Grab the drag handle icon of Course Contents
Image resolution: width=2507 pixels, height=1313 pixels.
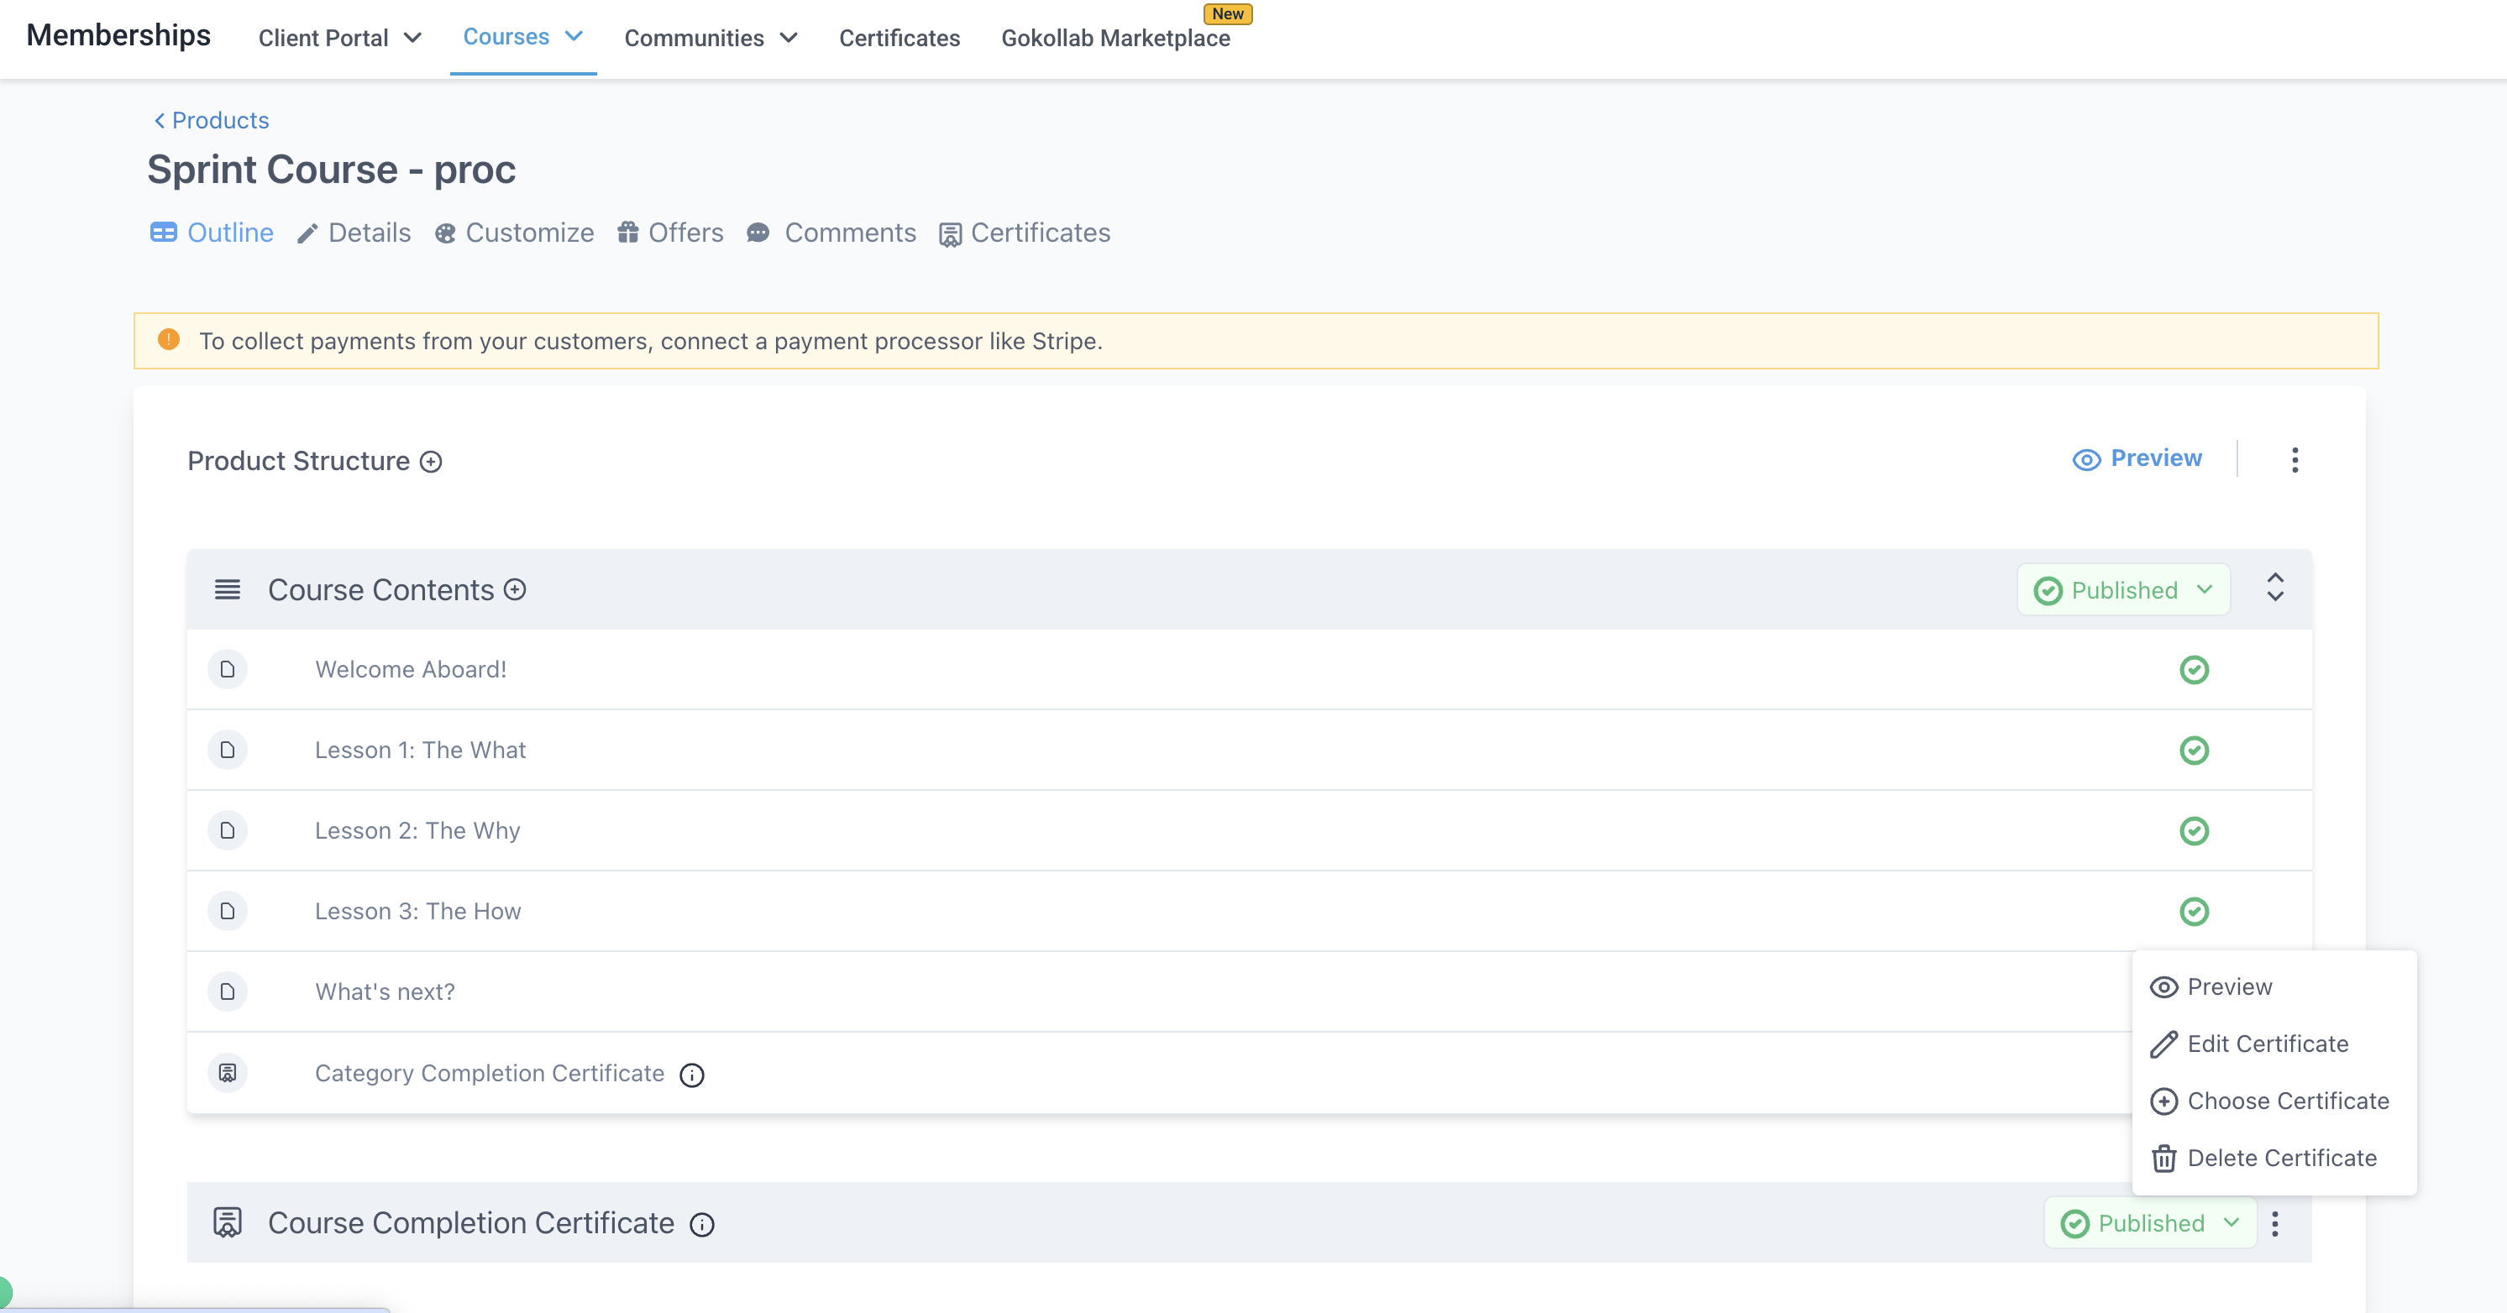point(228,589)
